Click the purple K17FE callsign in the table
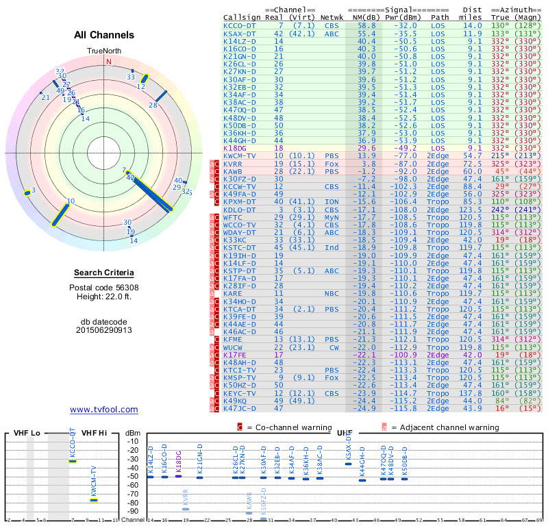 tap(235, 355)
